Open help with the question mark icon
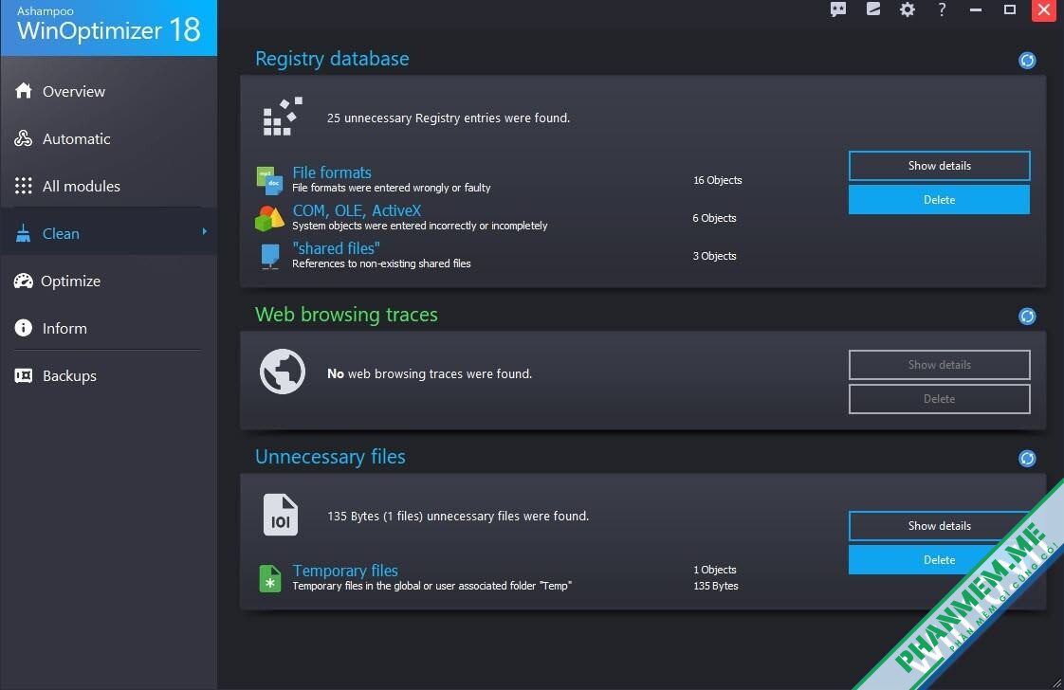 (942, 9)
